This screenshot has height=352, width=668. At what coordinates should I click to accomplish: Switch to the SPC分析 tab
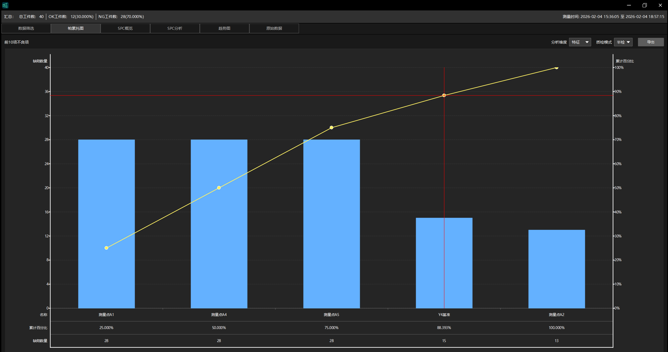pos(175,28)
